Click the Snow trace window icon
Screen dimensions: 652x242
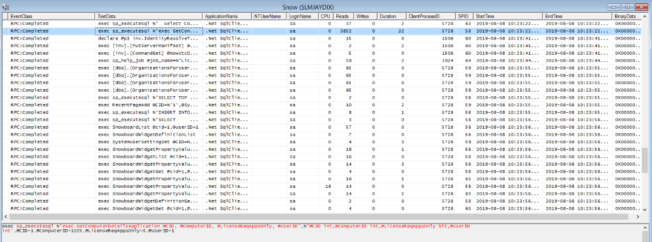tap(6, 7)
